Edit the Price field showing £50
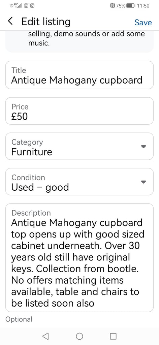Viewport: 159px width, 345px height. pos(79,111)
